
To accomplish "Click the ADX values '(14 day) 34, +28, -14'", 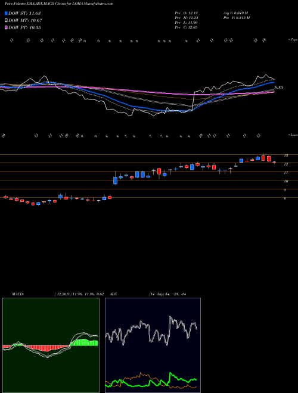I will coord(167,294).
